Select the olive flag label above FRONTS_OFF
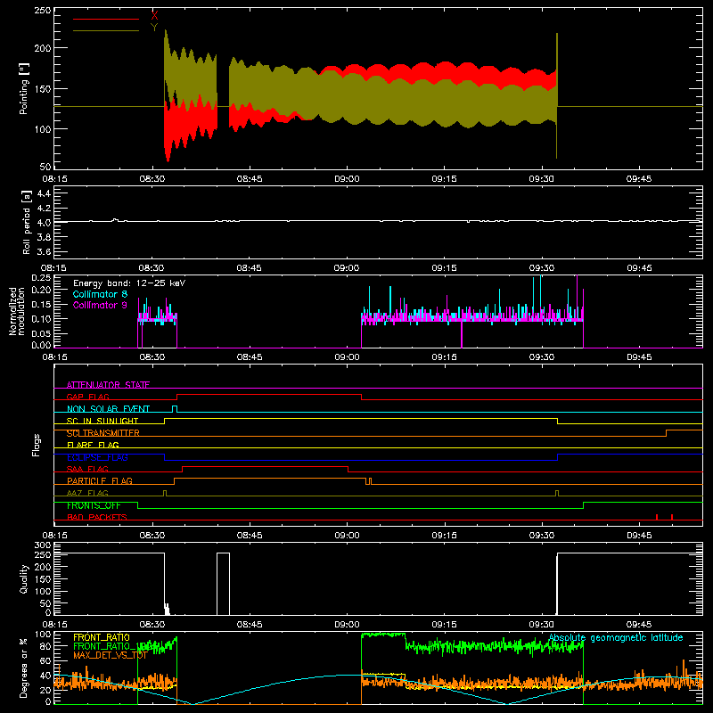Screen dimensions: 713x713 point(87,493)
